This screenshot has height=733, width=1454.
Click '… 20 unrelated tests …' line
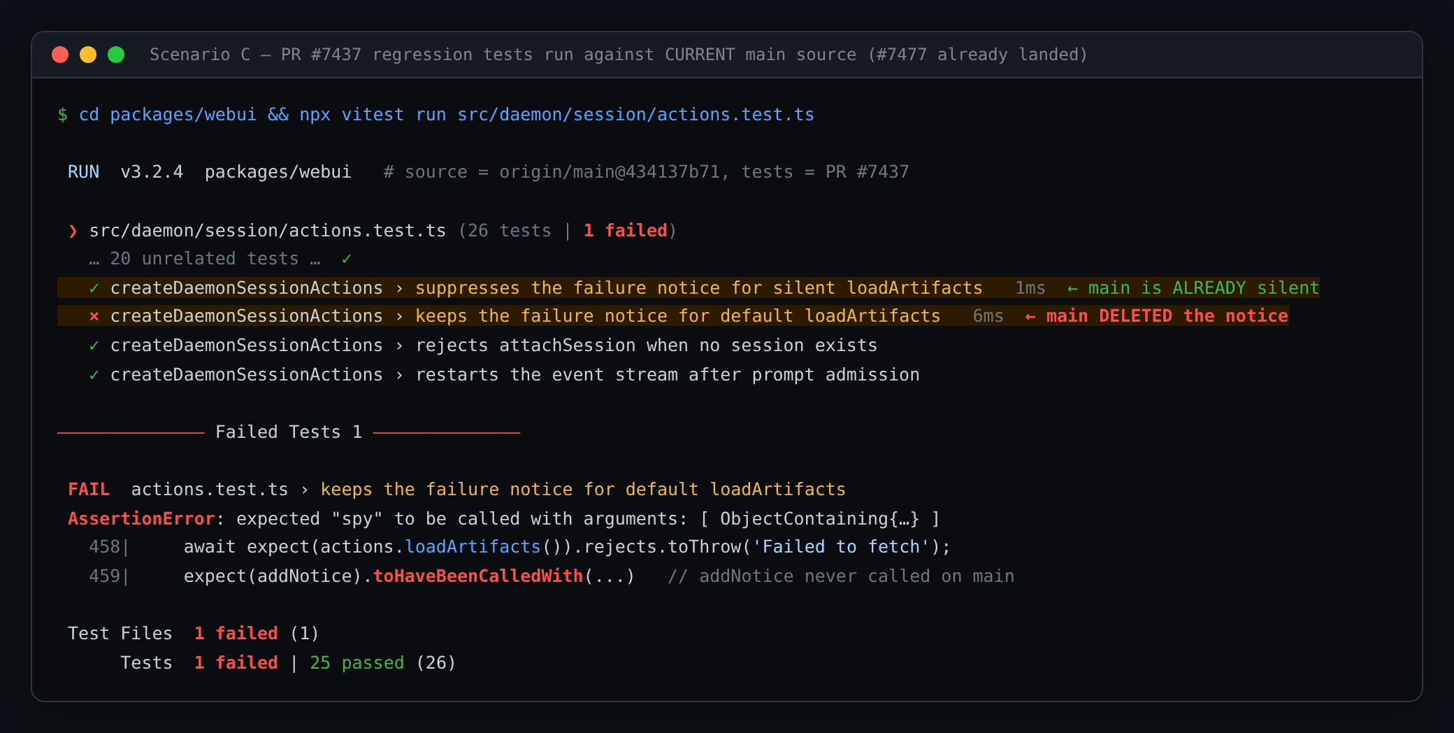205,259
